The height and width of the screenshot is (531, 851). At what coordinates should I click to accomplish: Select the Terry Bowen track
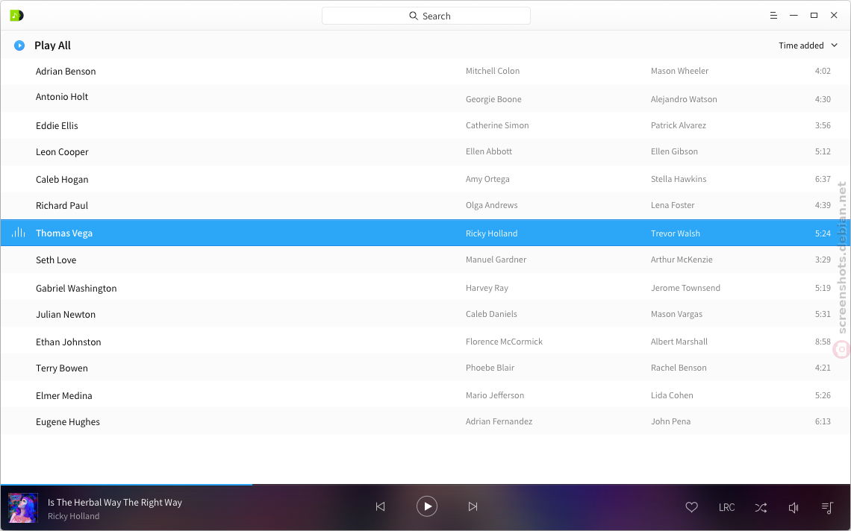click(425, 368)
